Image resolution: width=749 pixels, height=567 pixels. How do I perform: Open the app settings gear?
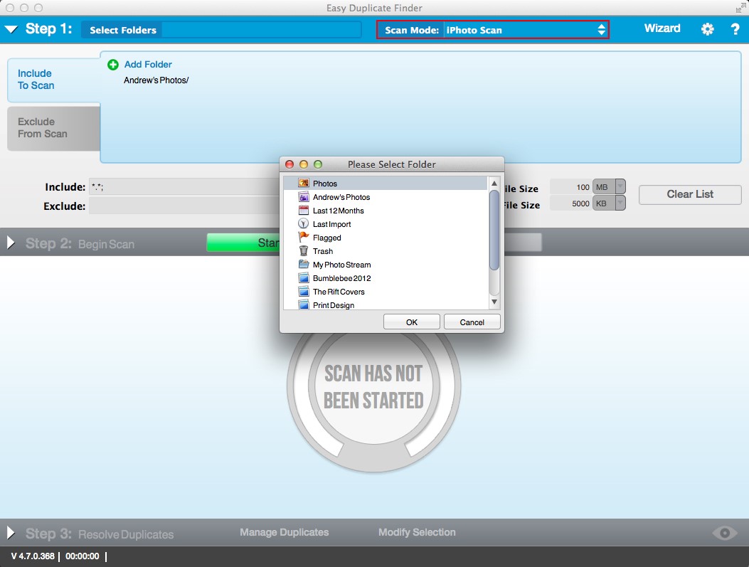707,28
